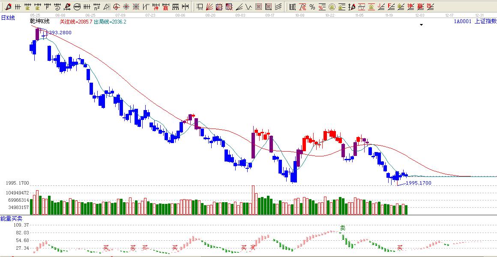Select the n² square tool icon
Viewport: 497px width, 257px height.
(97, 7)
